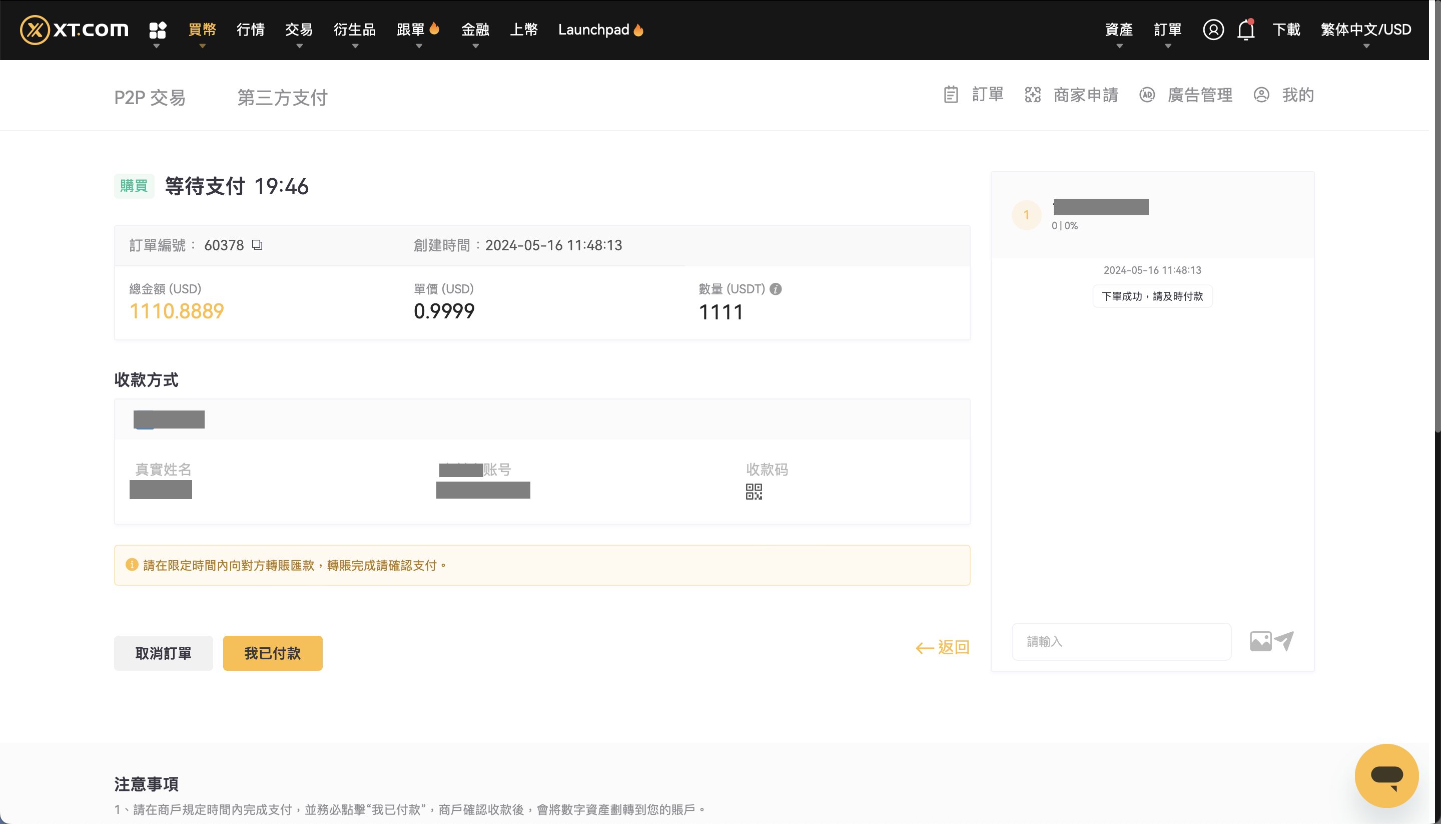Open the support chat bubble
Image resolution: width=1441 pixels, height=824 pixels.
[1386, 775]
